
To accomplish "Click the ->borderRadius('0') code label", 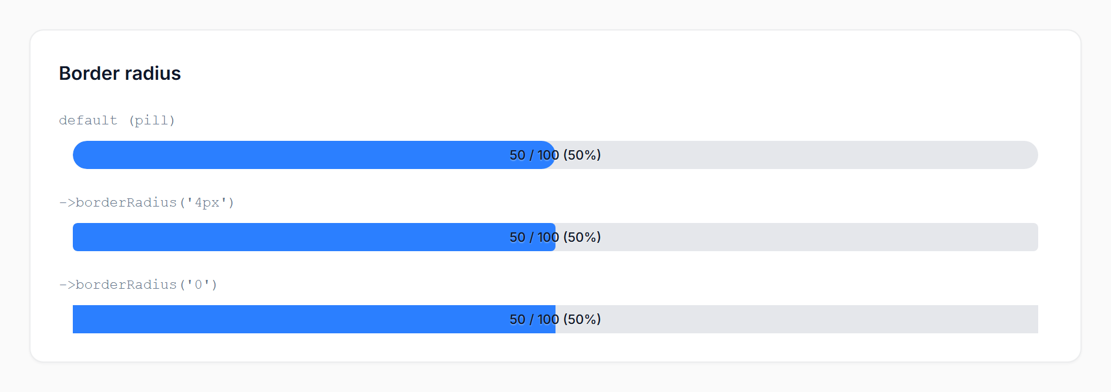I will (x=138, y=285).
